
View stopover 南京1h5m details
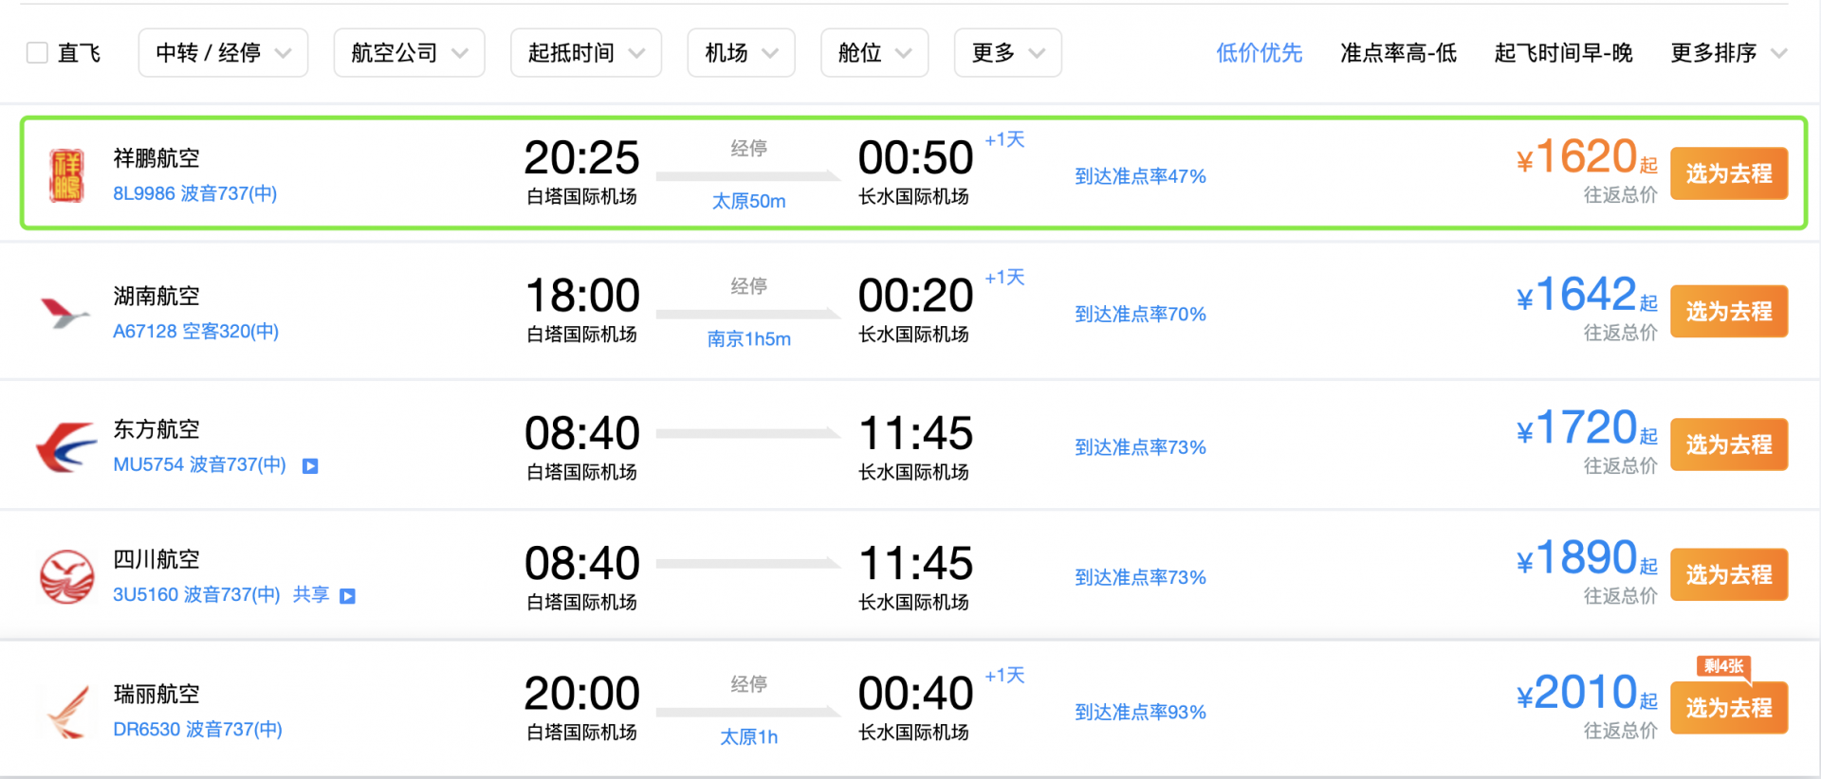pos(748,338)
